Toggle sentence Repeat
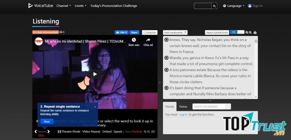291x140 pixels. [x=42, y=132]
